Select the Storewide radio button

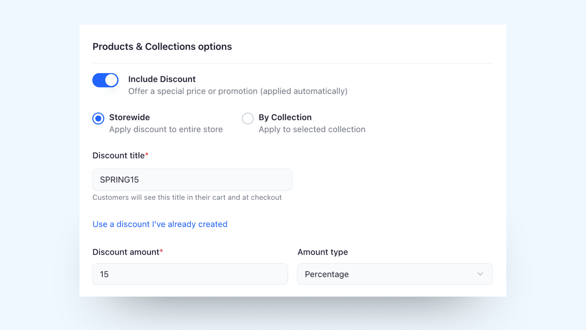click(98, 118)
